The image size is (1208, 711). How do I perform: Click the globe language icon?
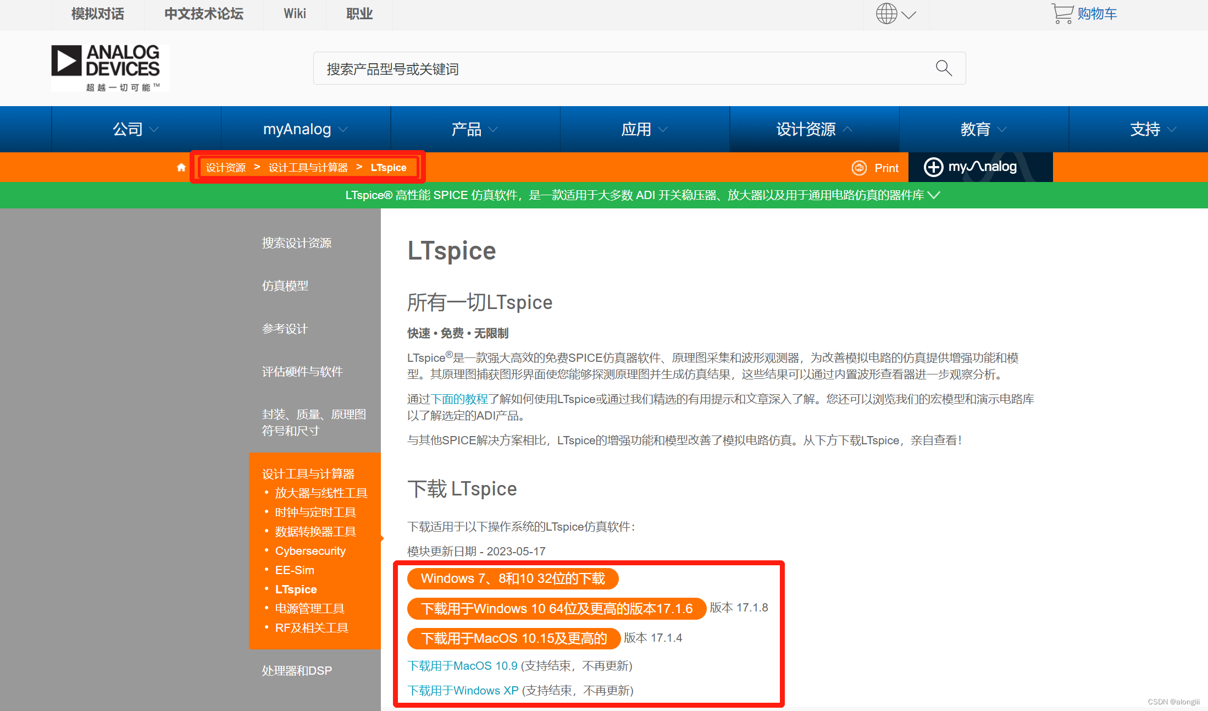click(x=886, y=14)
